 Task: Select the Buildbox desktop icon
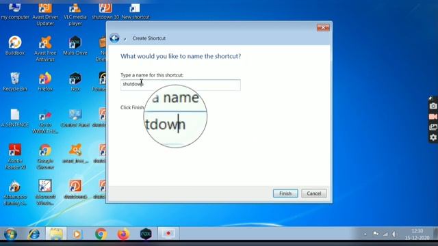pos(15,46)
